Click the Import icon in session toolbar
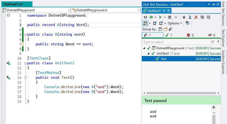This screenshot has height=124, width=227. pyautogui.click(x=155, y=23)
